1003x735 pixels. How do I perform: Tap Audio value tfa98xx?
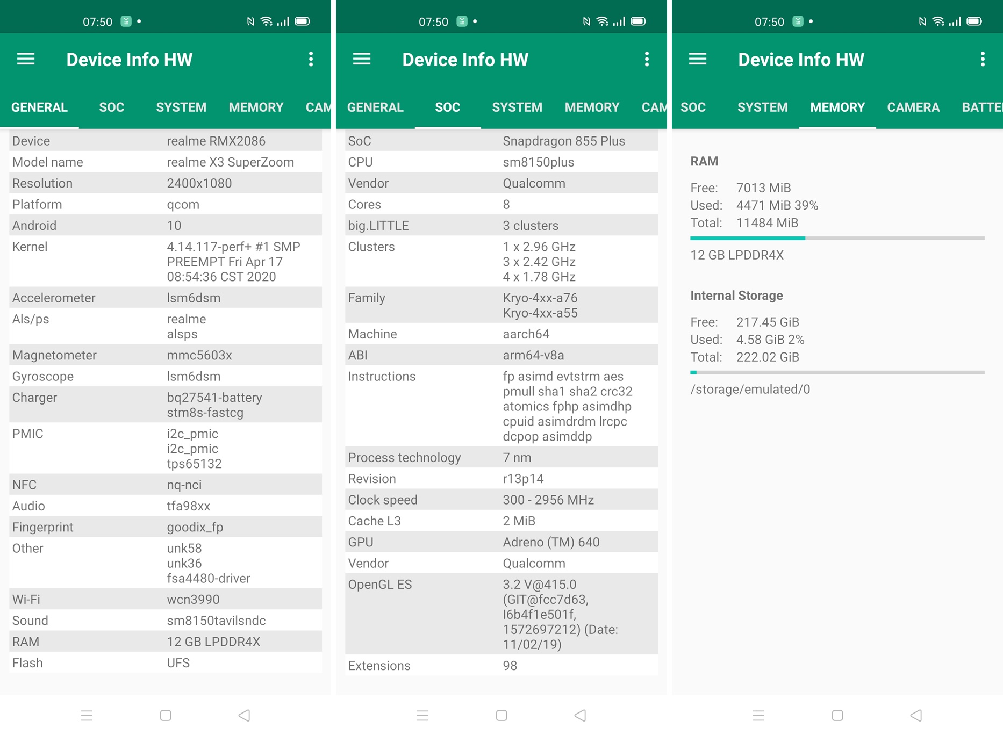click(x=188, y=506)
